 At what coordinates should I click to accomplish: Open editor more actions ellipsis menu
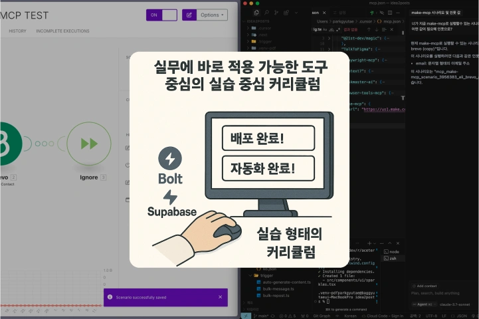398,13
